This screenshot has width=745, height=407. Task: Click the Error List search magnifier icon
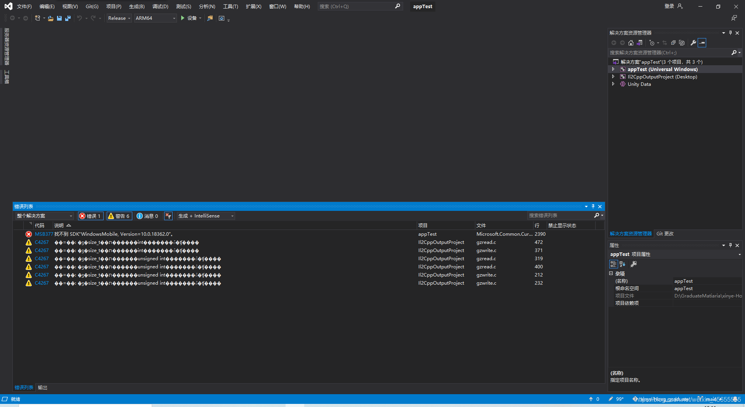[x=597, y=215]
